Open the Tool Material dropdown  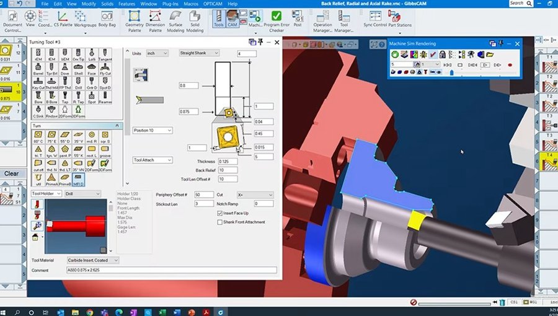93,260
